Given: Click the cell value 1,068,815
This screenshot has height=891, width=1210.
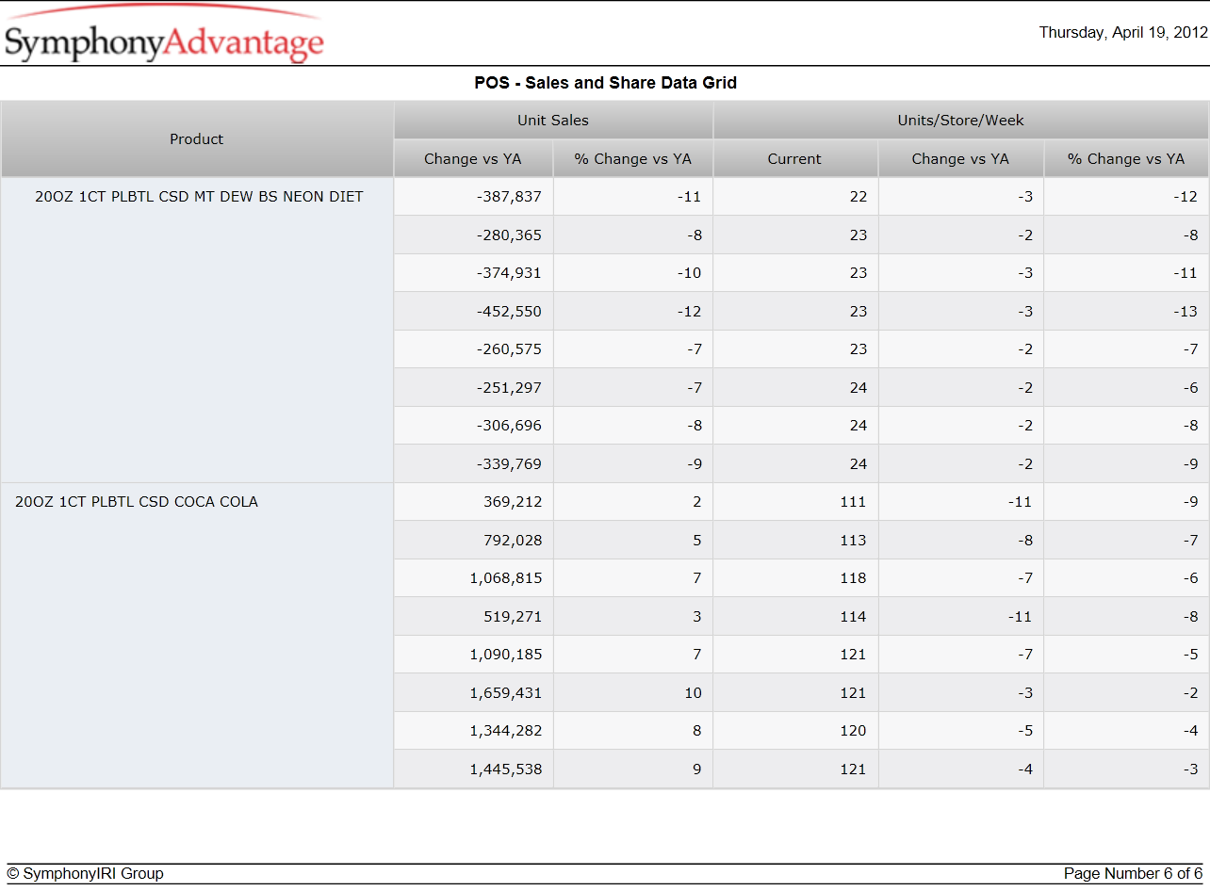Looking at the screenshot, I should (x=506, y=578).
